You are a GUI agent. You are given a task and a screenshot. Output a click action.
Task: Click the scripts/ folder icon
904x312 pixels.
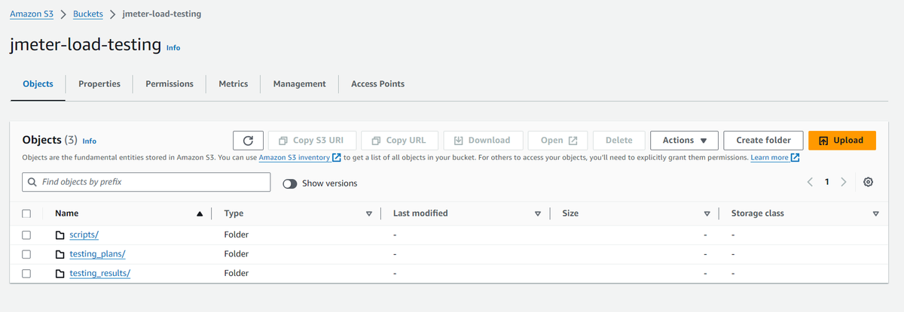point(60,235)
